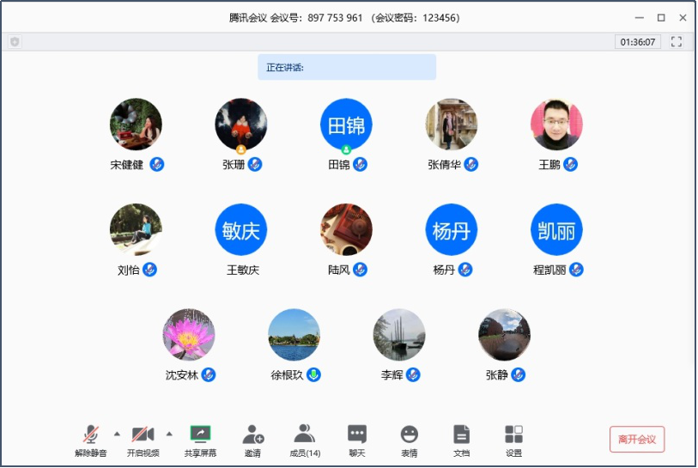Click the muted mic icon next to 陆风

[x=360, y=270]
